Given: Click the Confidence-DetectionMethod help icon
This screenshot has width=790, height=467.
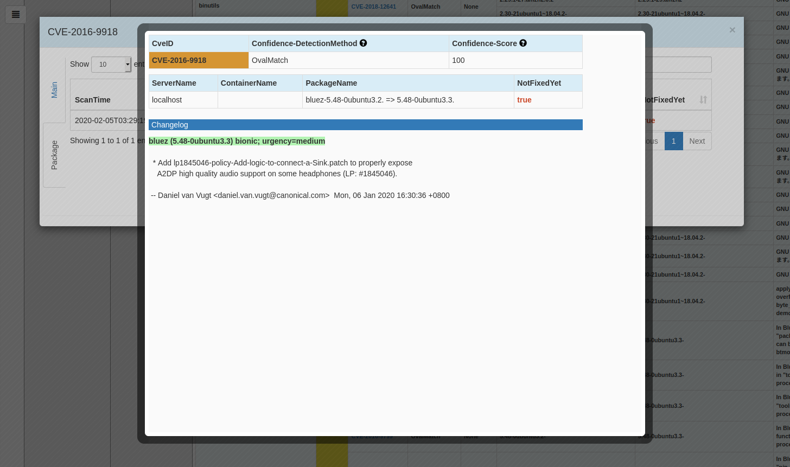Looking at the screenshot, I should coord(364,43).
